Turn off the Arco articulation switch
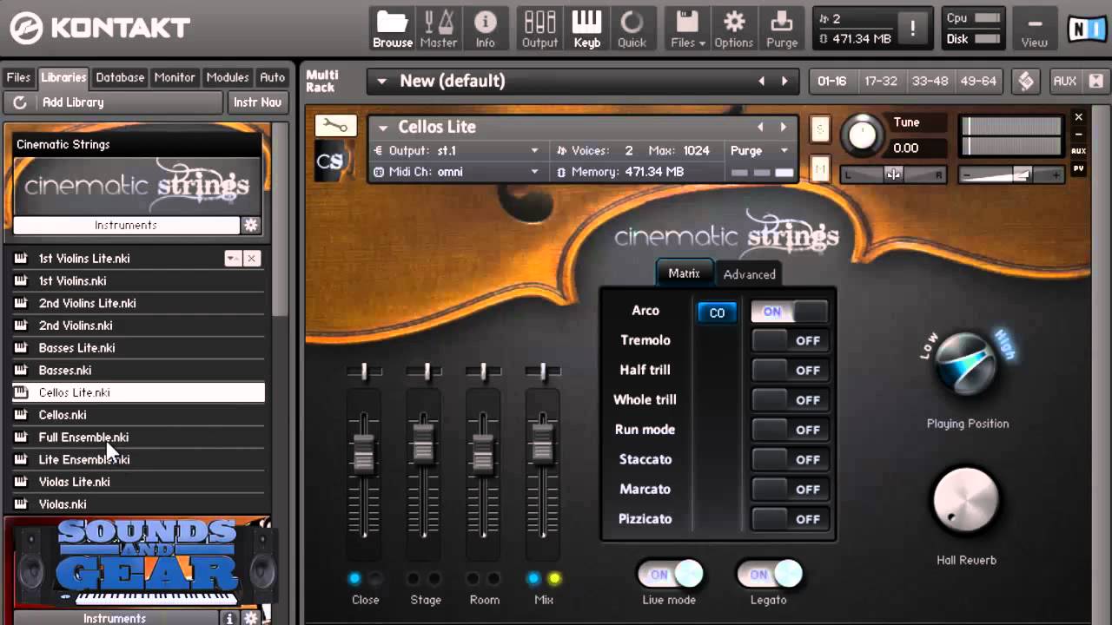Screen dimensions: 1112x625 click(789, 312)
